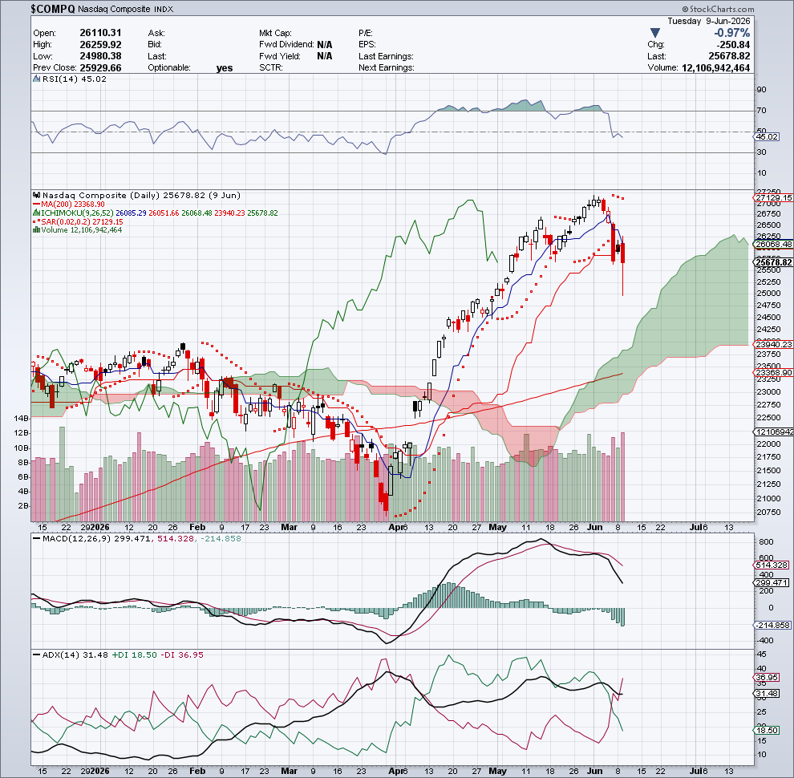Click the Low value 24980.38
Screen dimensions: 794x778
100,55
